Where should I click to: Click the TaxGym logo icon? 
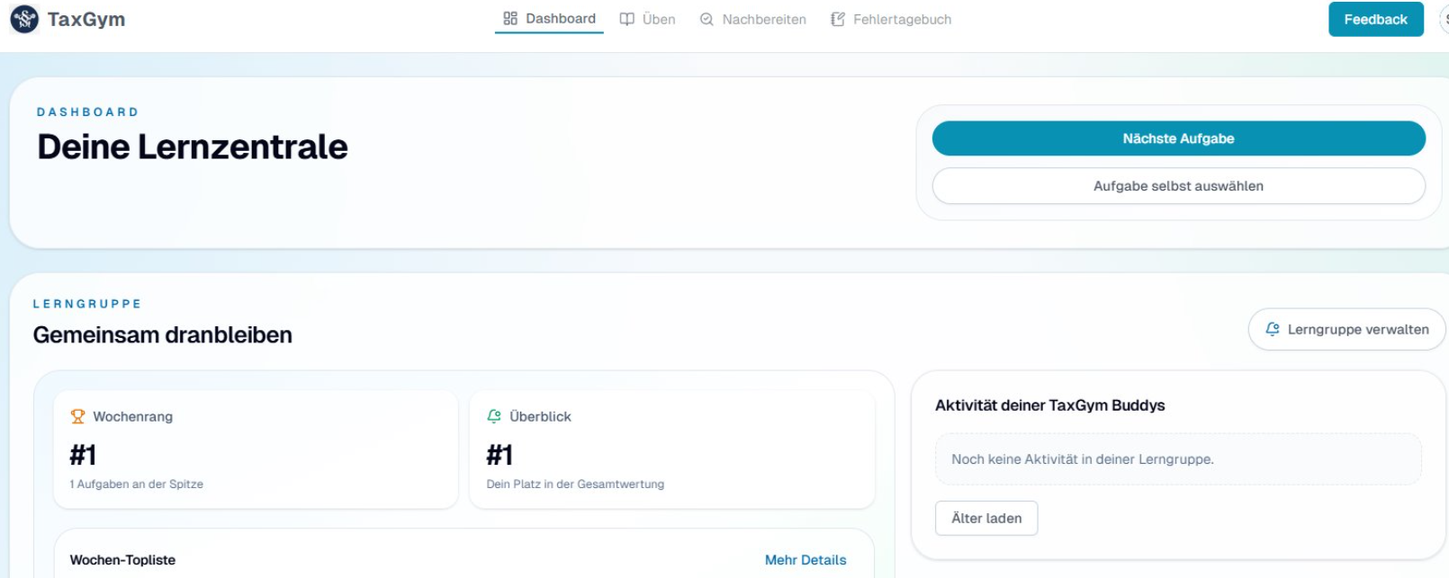pyautogui.click(x=24, y=19)
